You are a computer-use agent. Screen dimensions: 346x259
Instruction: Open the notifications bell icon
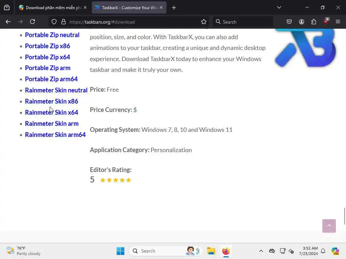(x=323, y=251)
